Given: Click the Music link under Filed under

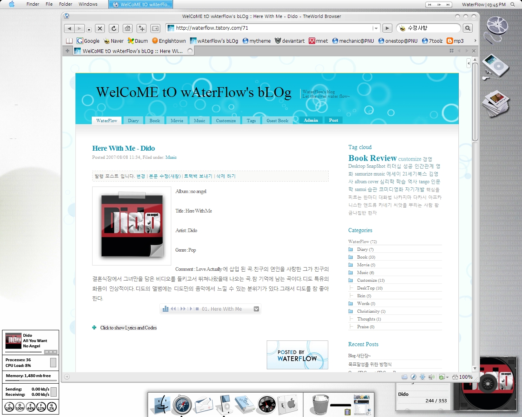Looking at the screenshot, I should click(171, 157).
